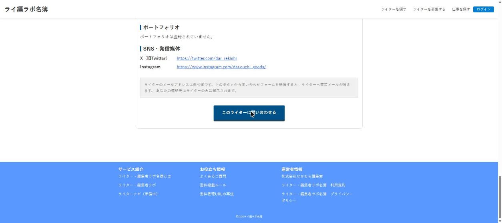Screen dimensions: 502x223
Task: Open footer link 案件管理URLの再送
Action: pyautogui.click(x=217, y=194)
